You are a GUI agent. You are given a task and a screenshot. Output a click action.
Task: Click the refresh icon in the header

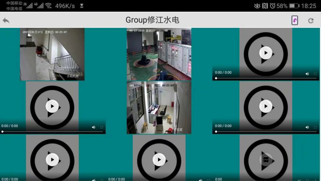tap(311, 21)
